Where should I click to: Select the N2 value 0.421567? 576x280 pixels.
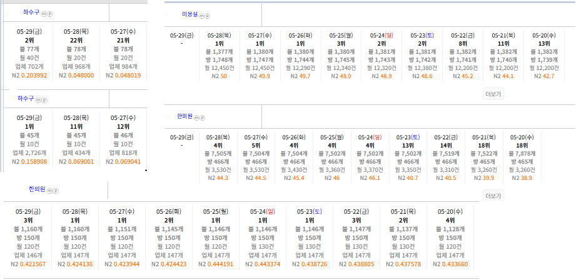pyautogui.click(x=33, y=264)
